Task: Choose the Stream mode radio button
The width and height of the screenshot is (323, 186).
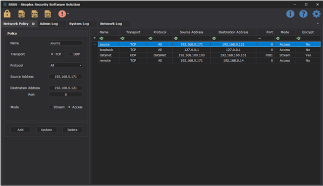Action: point(50,107)
